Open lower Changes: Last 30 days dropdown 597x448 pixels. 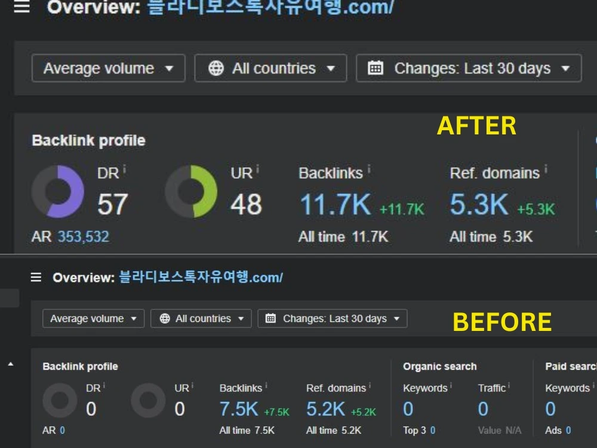333,318
